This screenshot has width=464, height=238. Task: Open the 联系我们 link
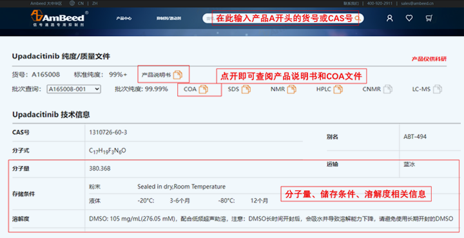click(x=351, y=3)
